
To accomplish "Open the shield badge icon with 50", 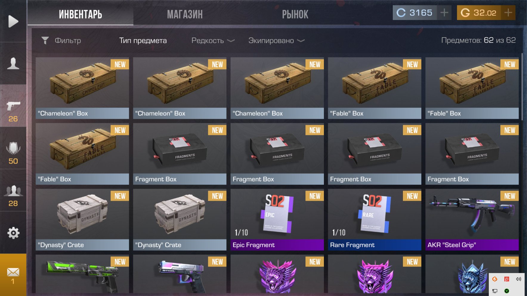I will tap(13, 148).
